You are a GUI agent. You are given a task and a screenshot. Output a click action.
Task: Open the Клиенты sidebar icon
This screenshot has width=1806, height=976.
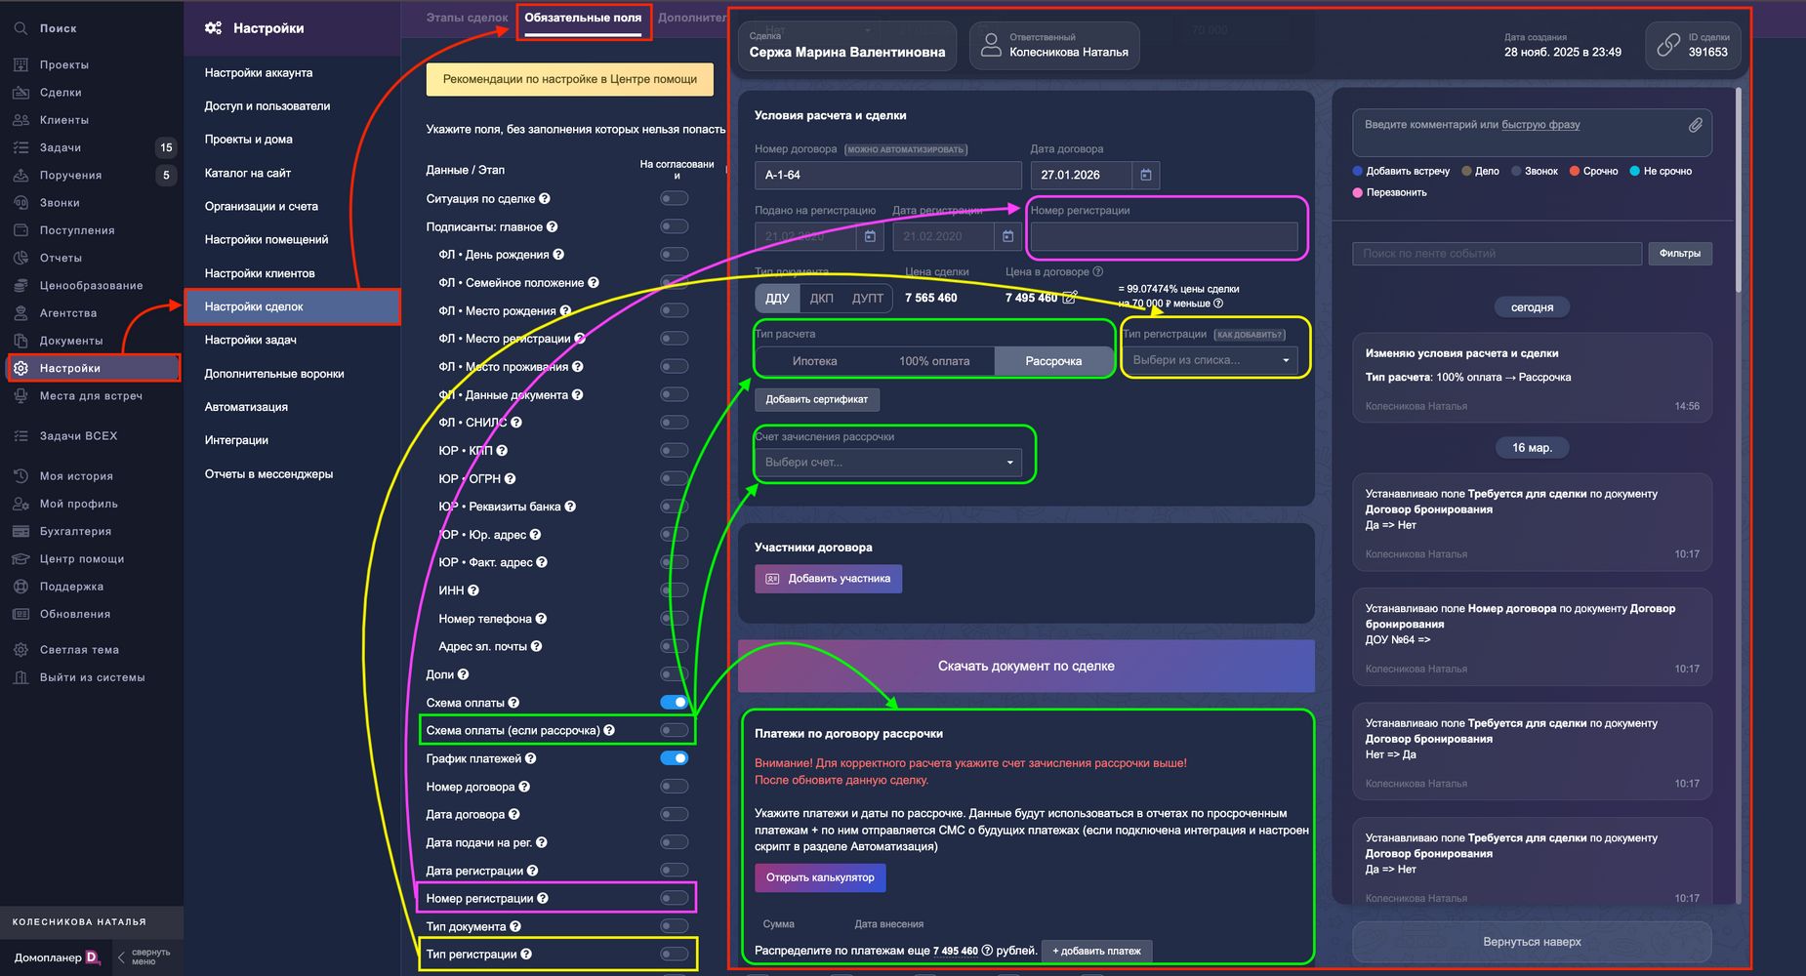click(x=21, y=120)
